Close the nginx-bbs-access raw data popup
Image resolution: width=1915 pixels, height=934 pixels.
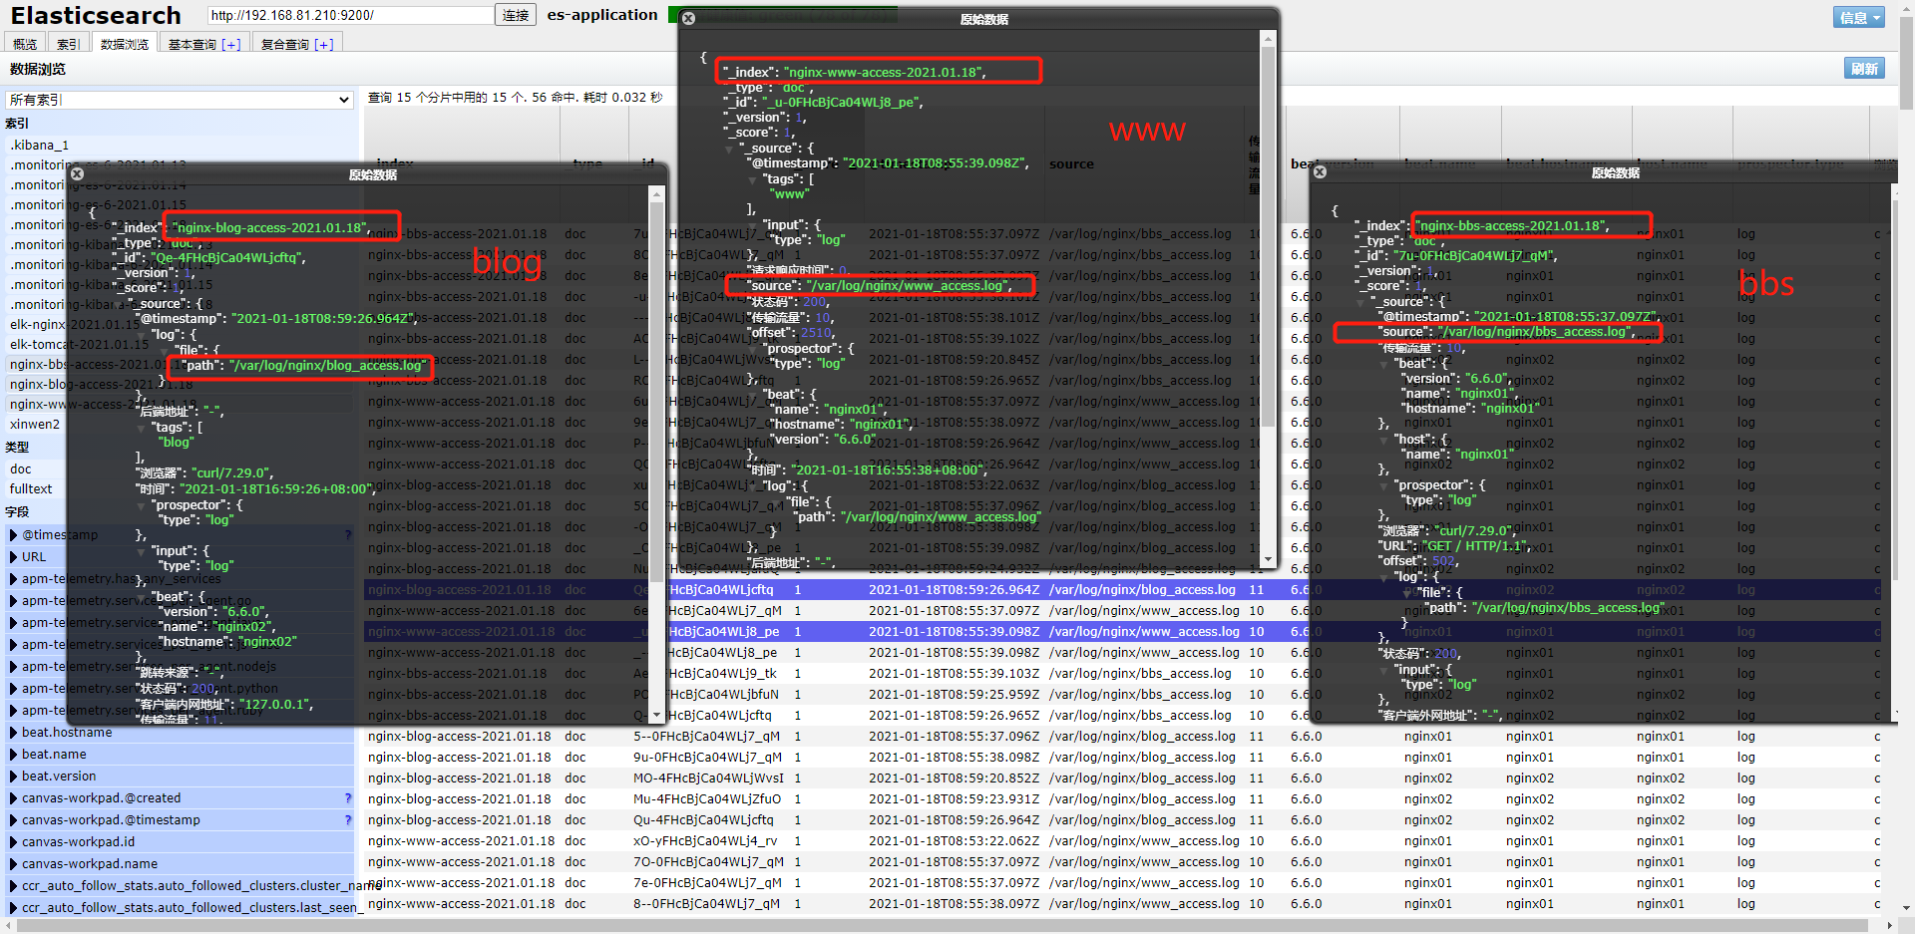click(1320, 171)
